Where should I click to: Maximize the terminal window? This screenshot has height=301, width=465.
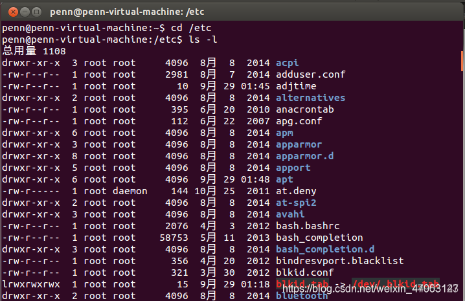point(36,12)
